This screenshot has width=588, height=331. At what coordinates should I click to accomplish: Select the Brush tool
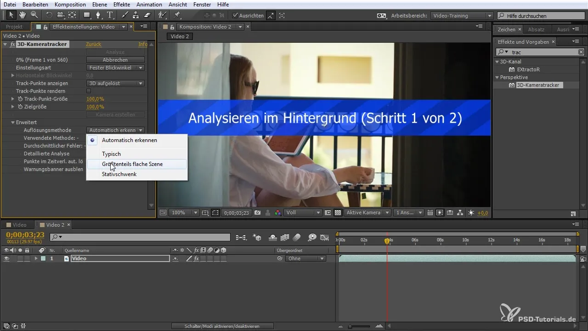click(x=125, y=15)
